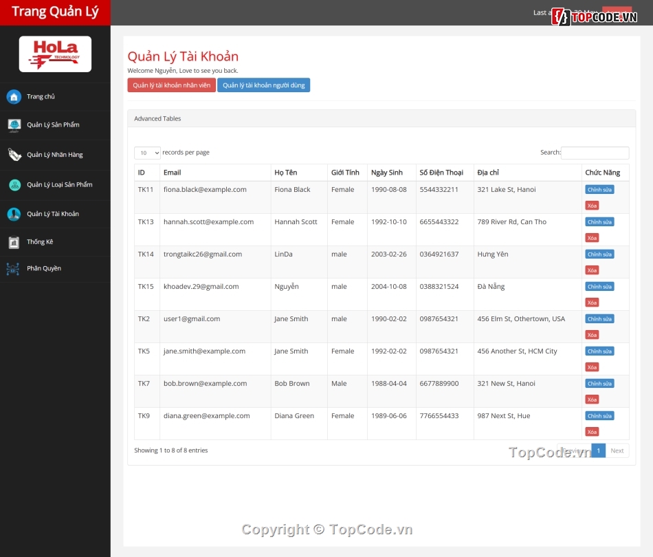
Task: Select the Trang chủ home icon
Action: point(14,96)
